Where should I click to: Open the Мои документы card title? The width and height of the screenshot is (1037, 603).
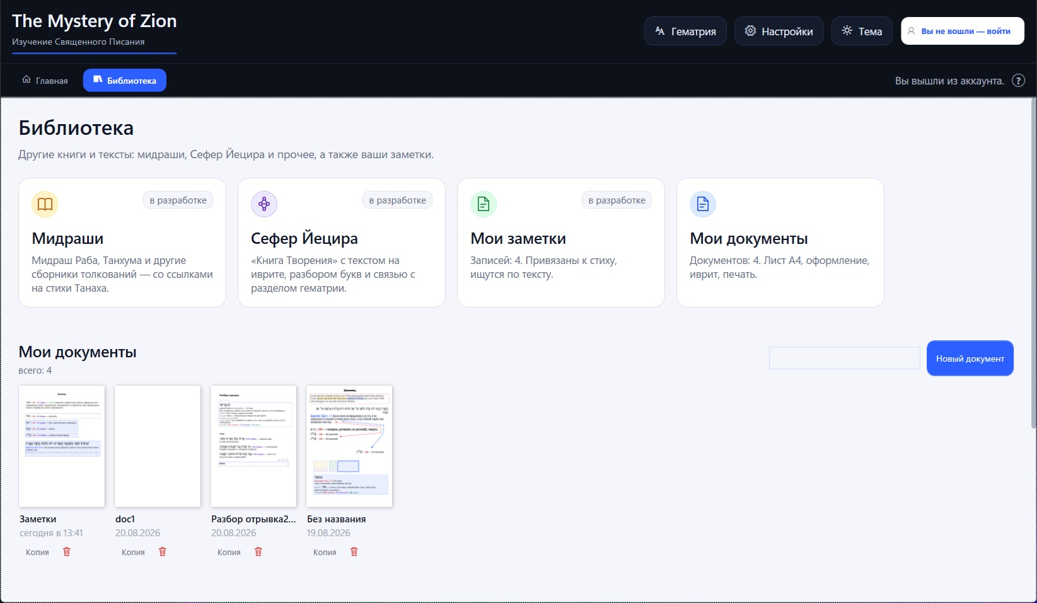coord(749,239)
